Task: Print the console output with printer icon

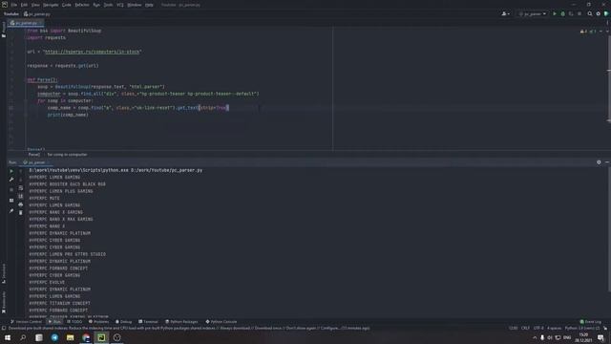Action: (21, 204)
